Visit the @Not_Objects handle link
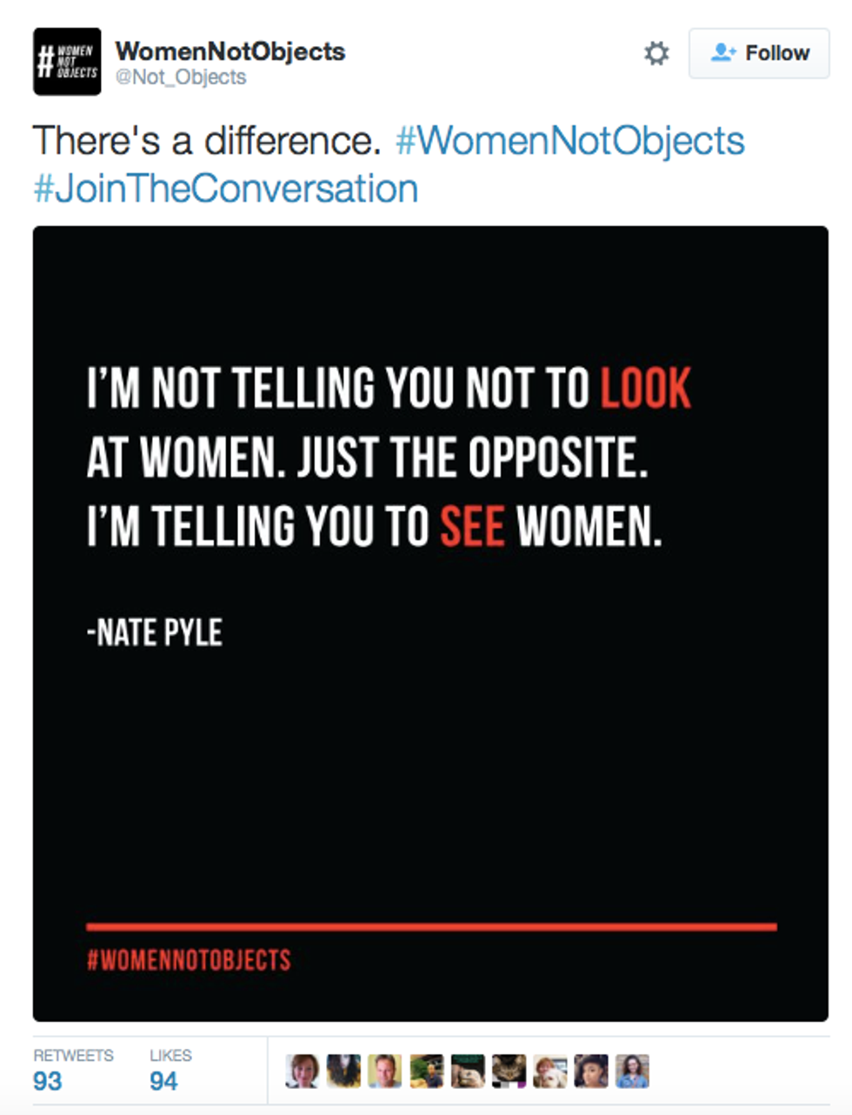The height and width of the screenshot is (1115, 852). point(181,77)
